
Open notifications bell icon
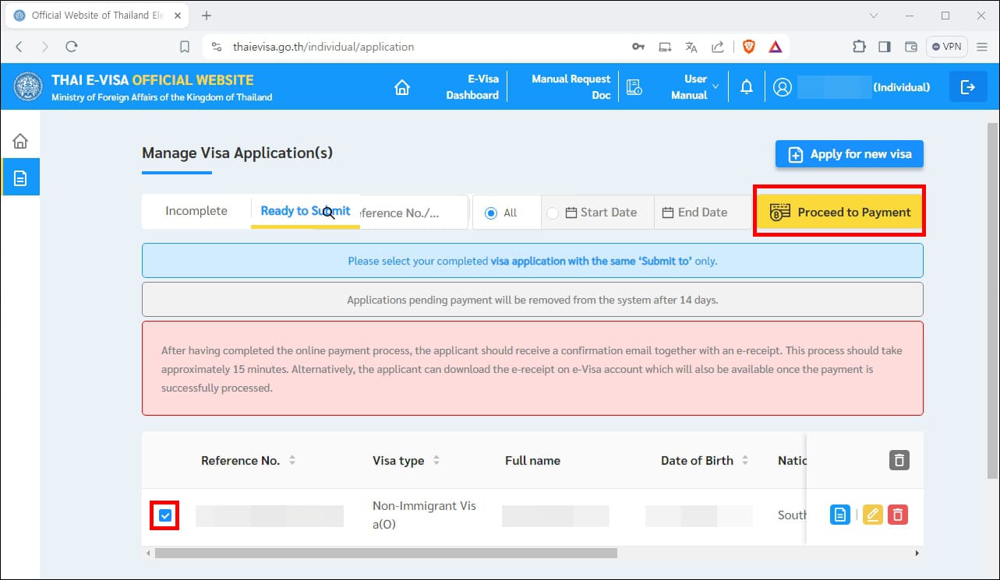click(747, 87)
